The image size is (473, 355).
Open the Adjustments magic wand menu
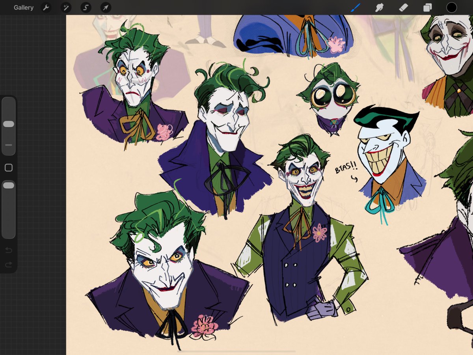(66, 7)
